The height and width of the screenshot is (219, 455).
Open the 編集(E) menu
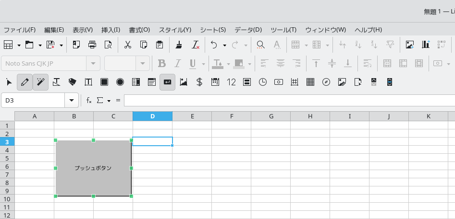coord(54,30)
